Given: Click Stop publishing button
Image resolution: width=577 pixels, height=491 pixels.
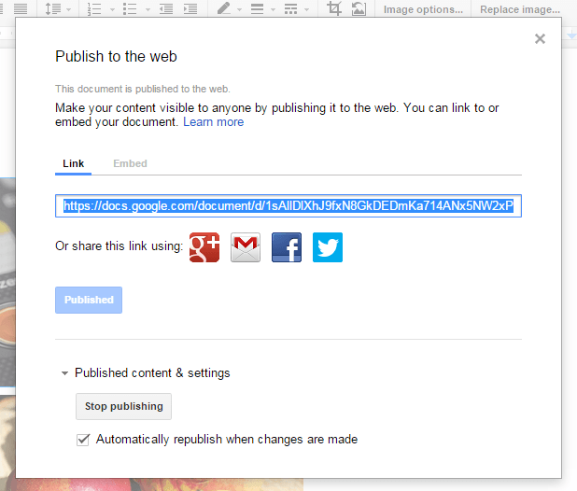Looking at the screenshot, I should pos(123,406).
